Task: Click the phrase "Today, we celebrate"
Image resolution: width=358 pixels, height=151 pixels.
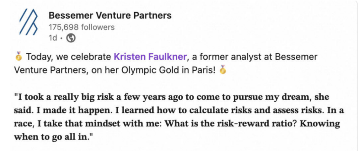Action: 69,57
